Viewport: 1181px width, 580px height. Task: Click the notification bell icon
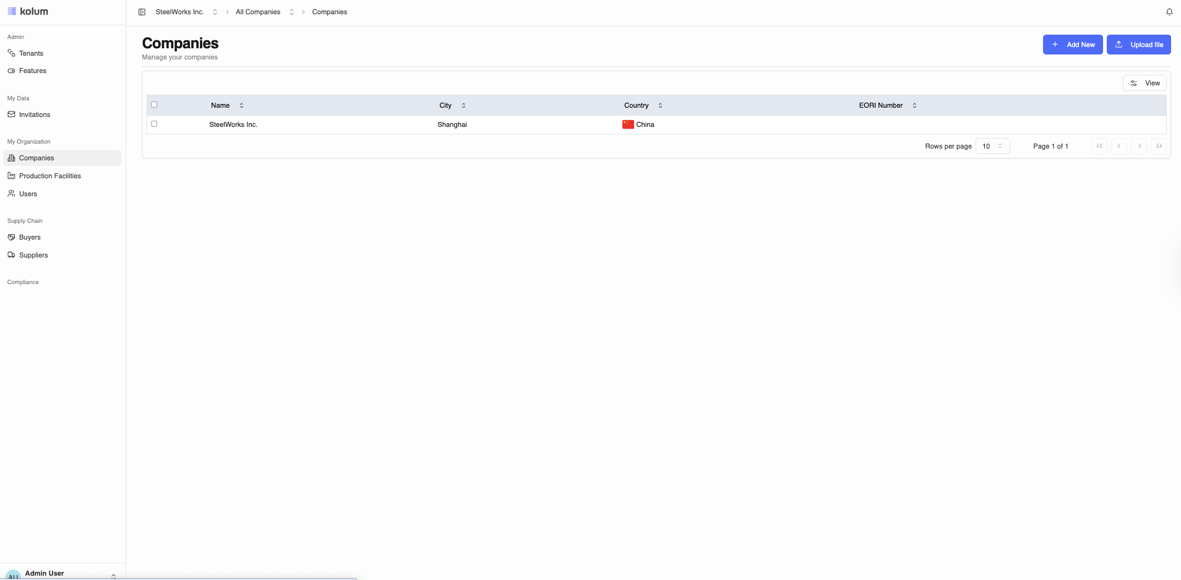(1169, 12)
